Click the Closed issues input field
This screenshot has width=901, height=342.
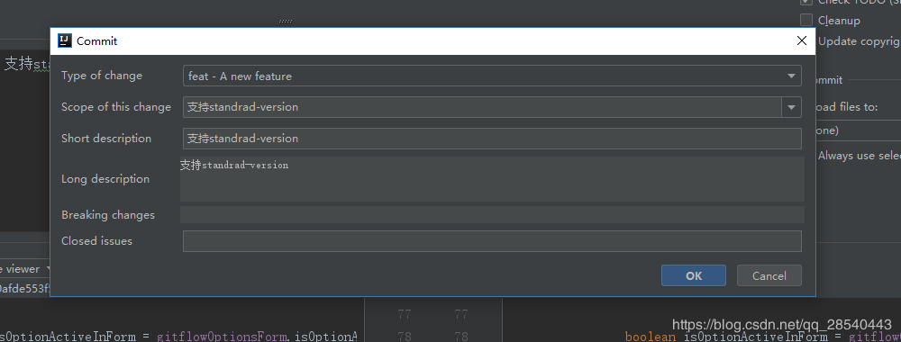492,241
